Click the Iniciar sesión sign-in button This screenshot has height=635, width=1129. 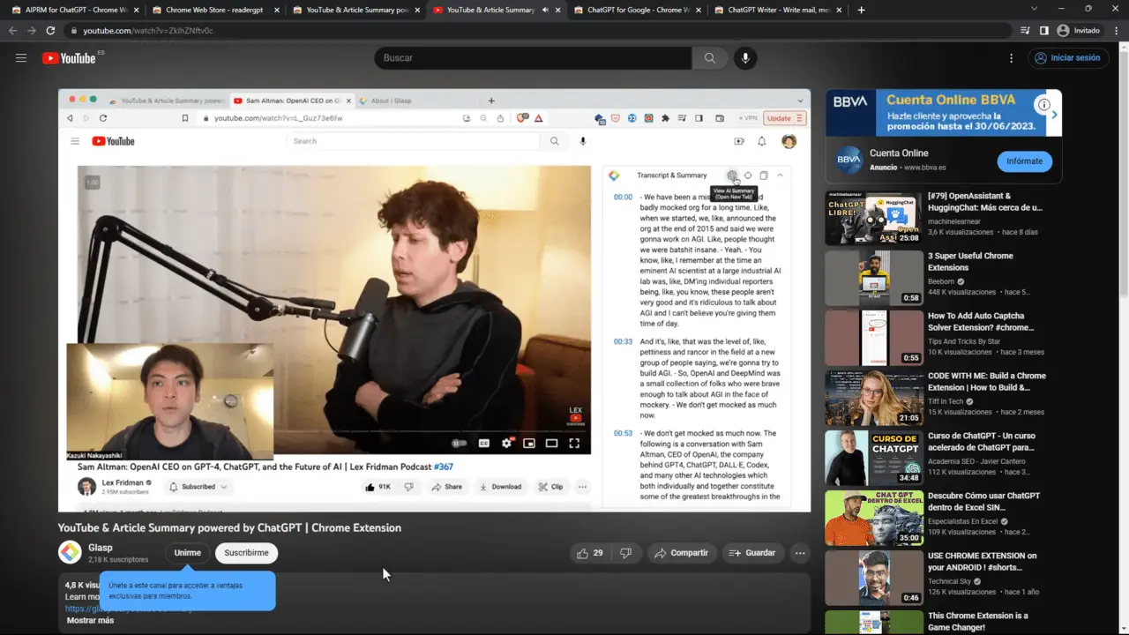click(1068, 58)
